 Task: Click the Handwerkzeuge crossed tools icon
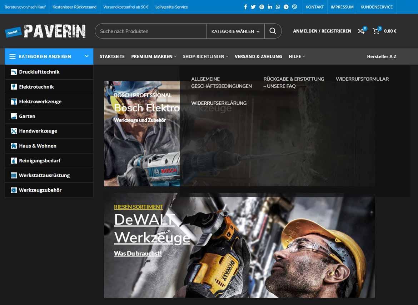[14, 131]
